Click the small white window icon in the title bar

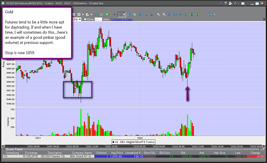[x=243, y=3]
